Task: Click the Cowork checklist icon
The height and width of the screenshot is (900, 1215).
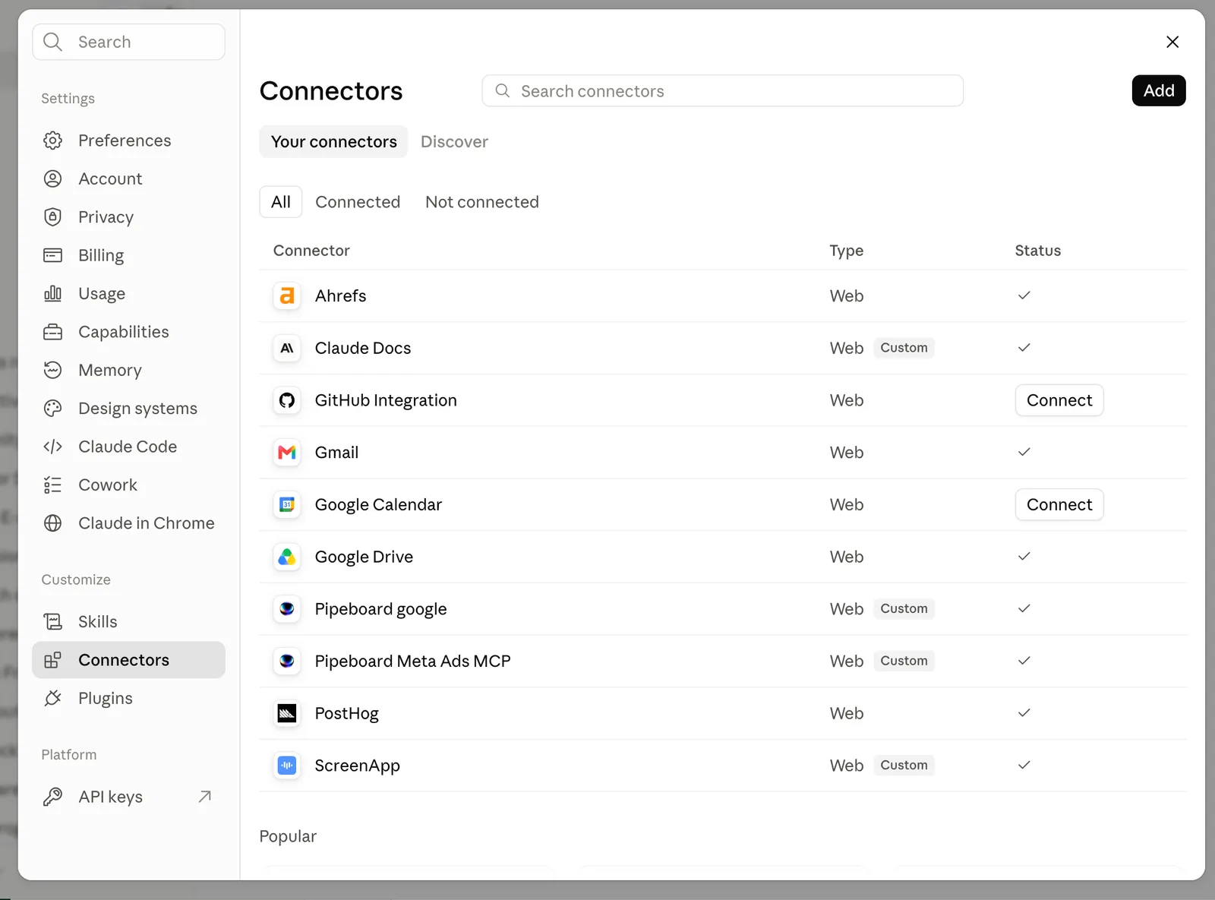Action: [52, 485]
